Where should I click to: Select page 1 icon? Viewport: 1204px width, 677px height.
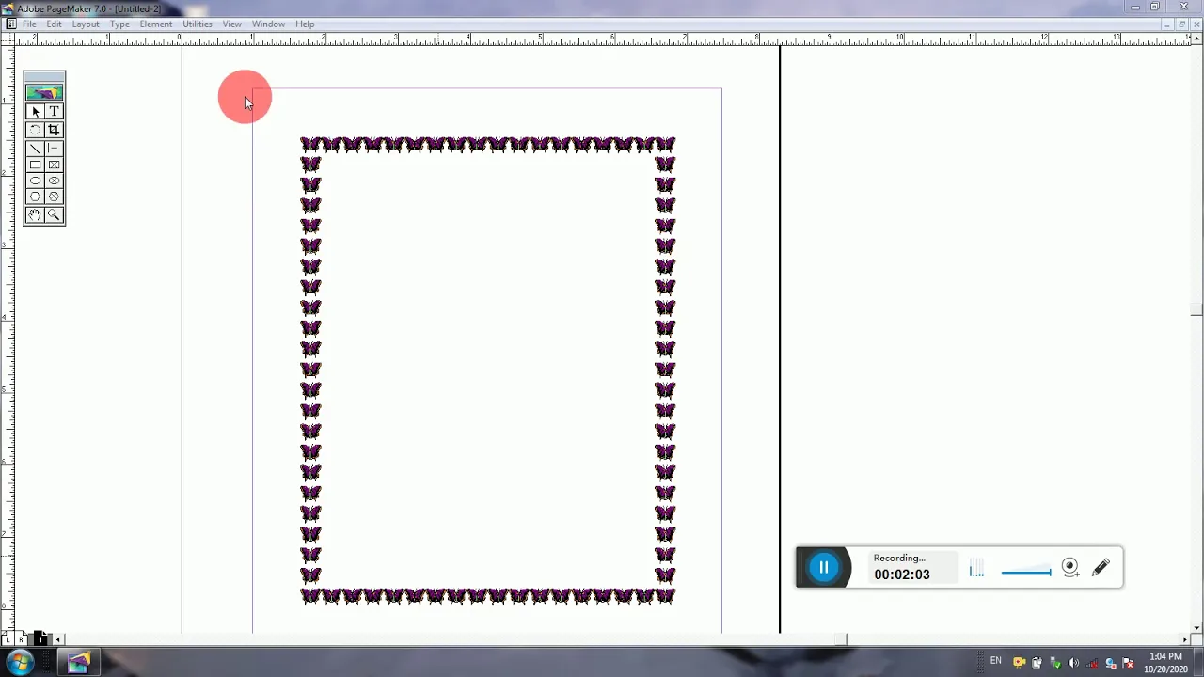click(x=40, y=639)
